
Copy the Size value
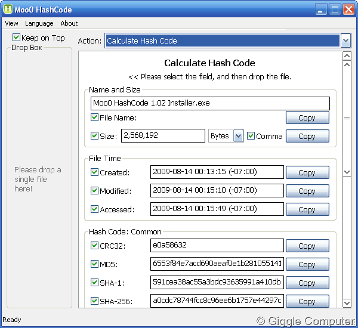point(307,136)
